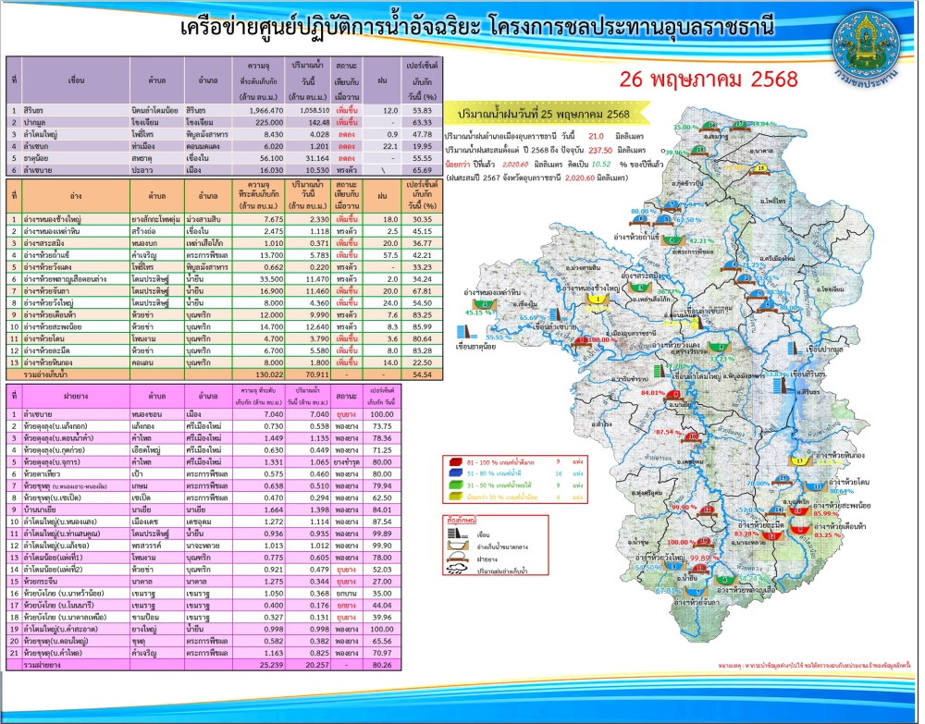Click today's rainfall value 21.0
This screenshot has height=724, width=925.
tap(596, 136)
